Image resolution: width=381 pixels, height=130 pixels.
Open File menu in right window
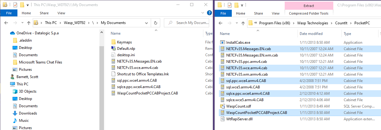tap(223, 13)
